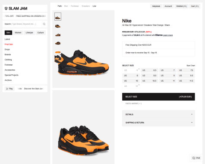Open Special Projects in sidebar menu
Viewport: 205px width, 164px height.
click(x=12, y=75)
